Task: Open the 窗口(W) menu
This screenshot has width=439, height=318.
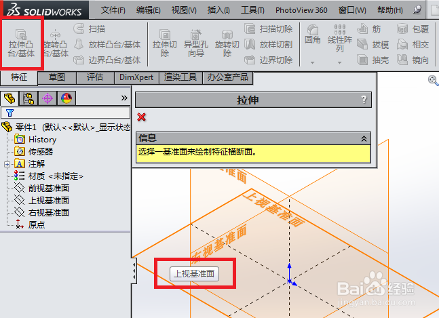Action: (x=352, y=10)
